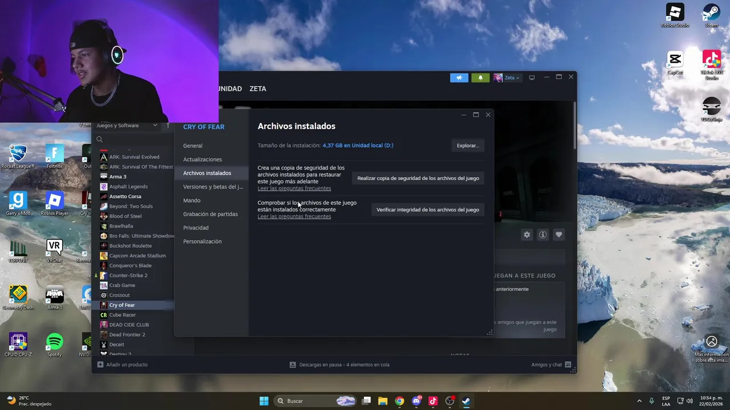Open Spotify desktop icon

tap(55, 345)
